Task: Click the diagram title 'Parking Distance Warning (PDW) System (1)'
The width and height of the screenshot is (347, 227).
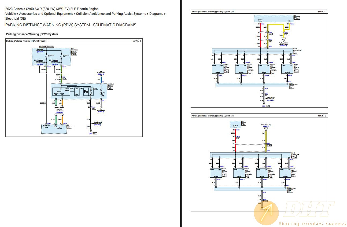Action: click(x=27, y=41)
